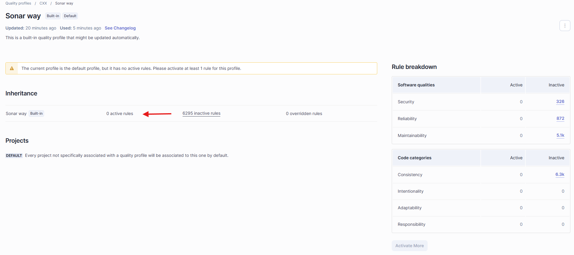Click the Code categories column header
Viewport: 574px width, 255px height.
point(414,158)
